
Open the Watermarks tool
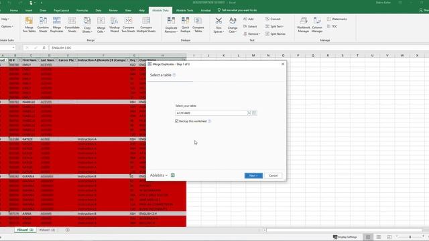click(336, 19)
